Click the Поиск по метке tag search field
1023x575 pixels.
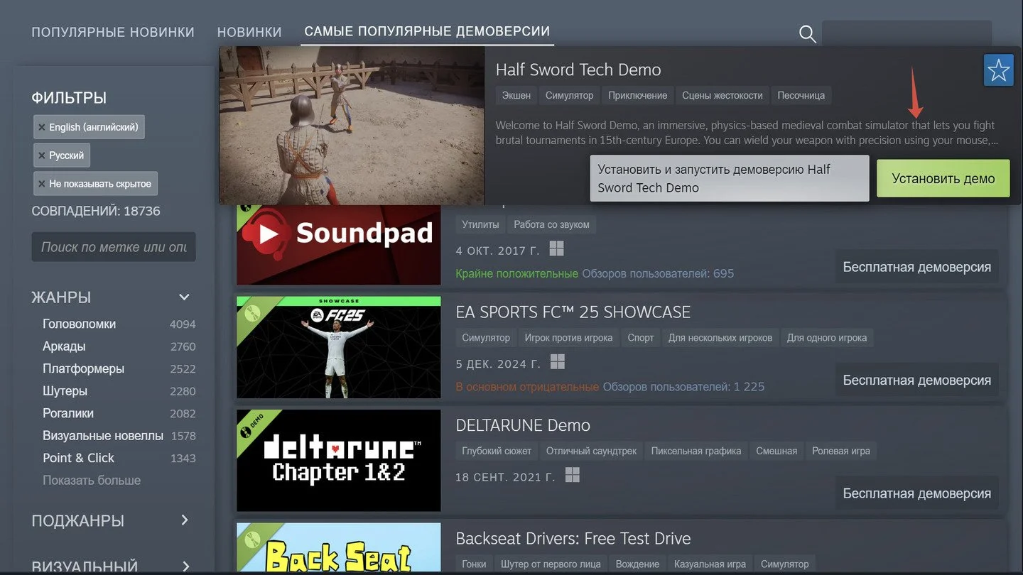click(114, 247)
